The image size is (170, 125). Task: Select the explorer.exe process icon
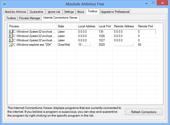coord(11,44)
